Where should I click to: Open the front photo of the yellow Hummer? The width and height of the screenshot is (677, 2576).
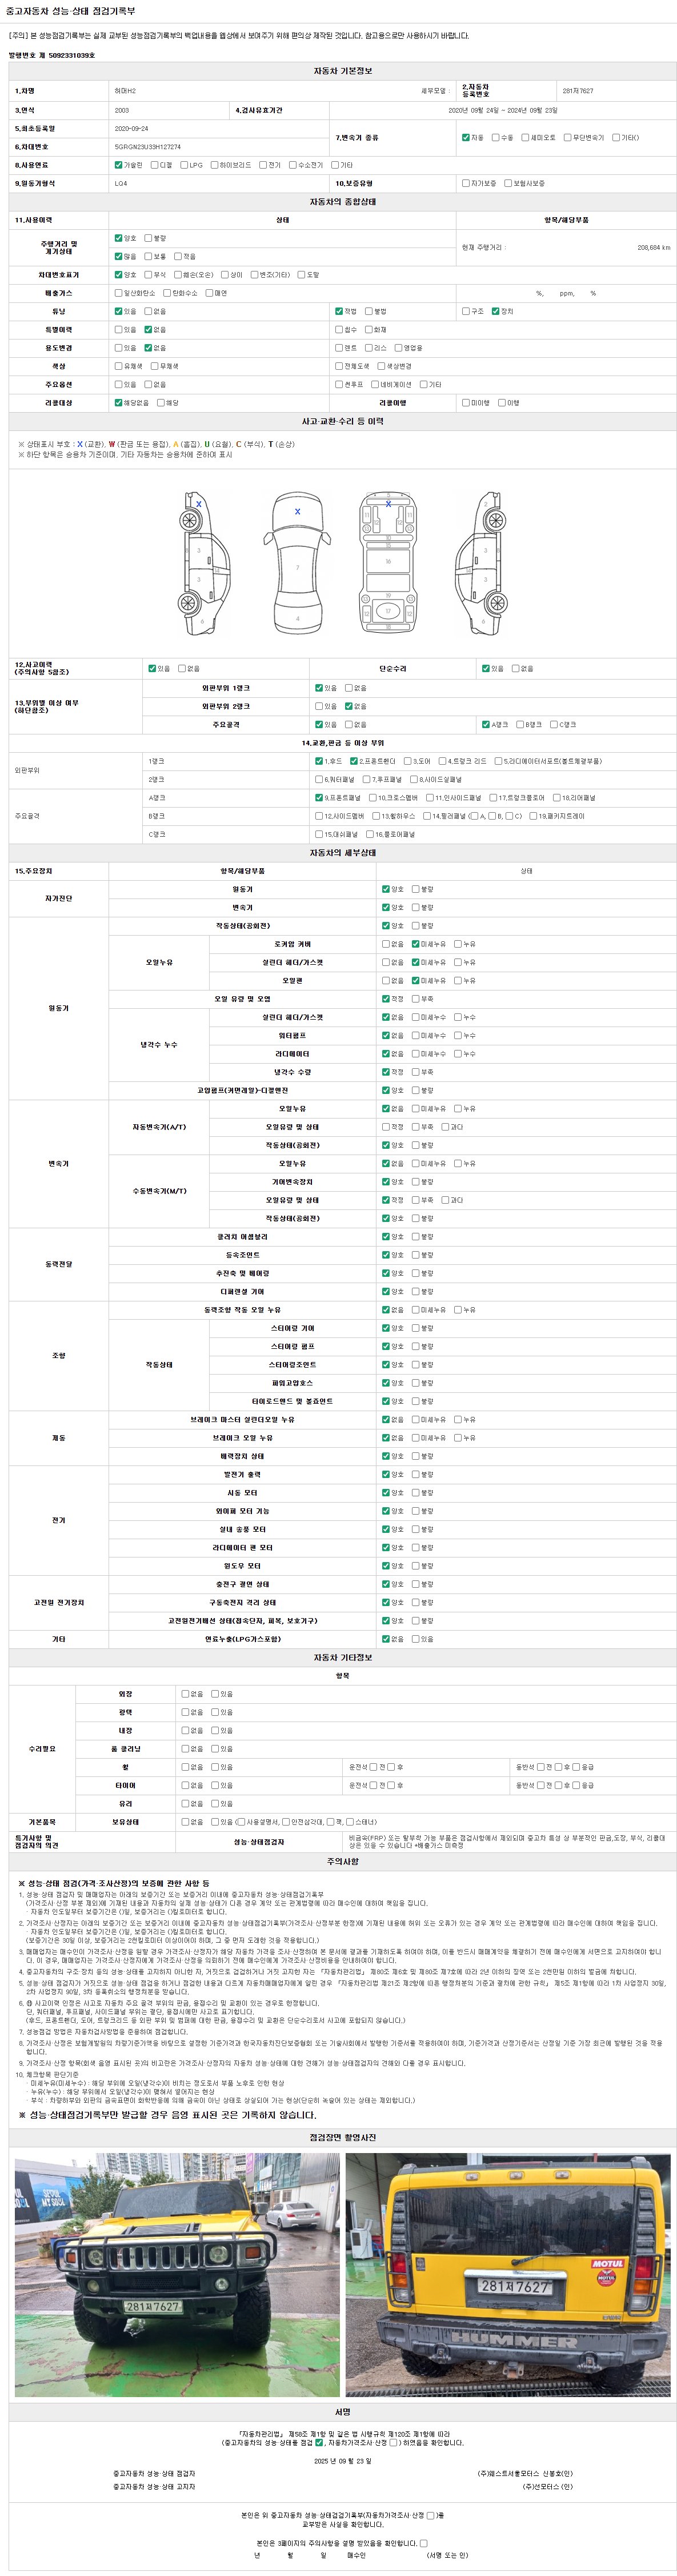[x=176, y=2275]
